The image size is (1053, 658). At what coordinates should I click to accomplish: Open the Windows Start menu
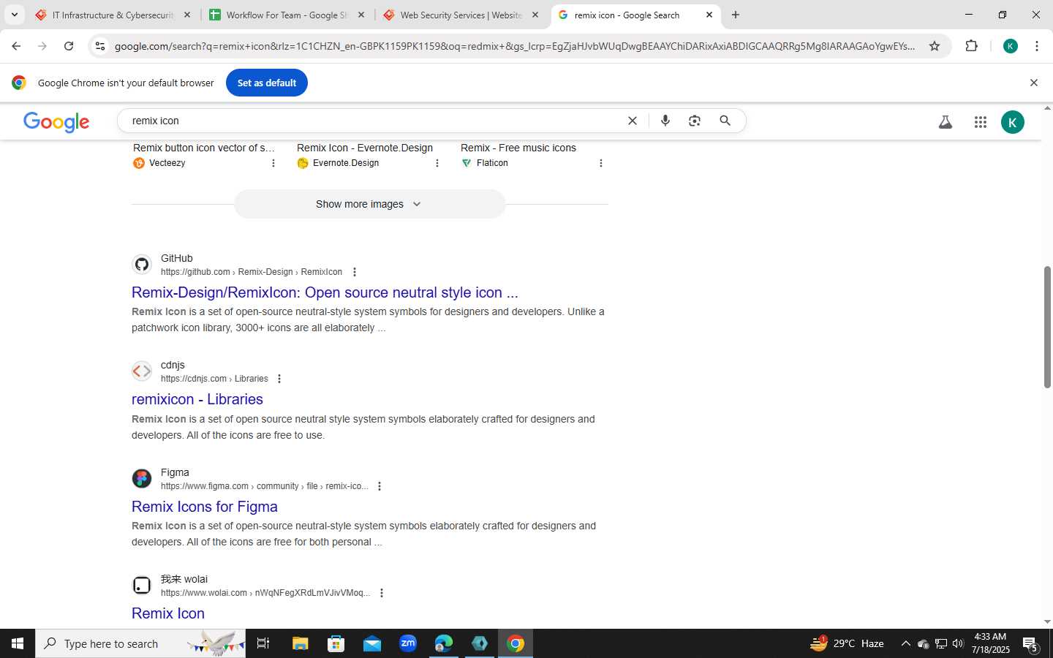coord(18,643)
